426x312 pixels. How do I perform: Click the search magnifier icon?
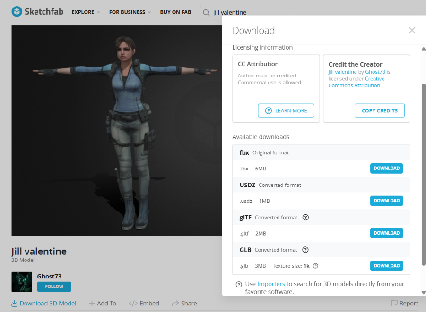point(207,13)
